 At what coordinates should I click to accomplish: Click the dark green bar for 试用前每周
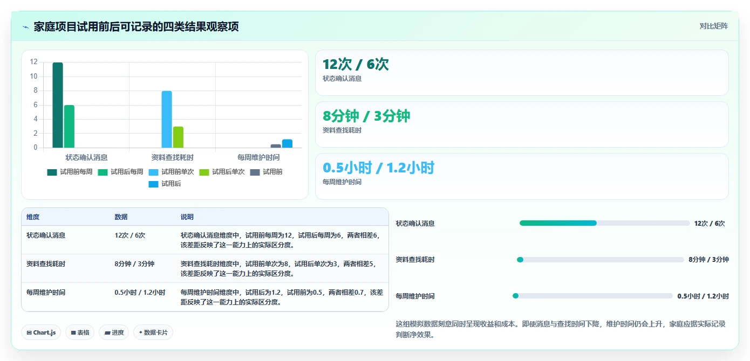[x=58, y=105]
